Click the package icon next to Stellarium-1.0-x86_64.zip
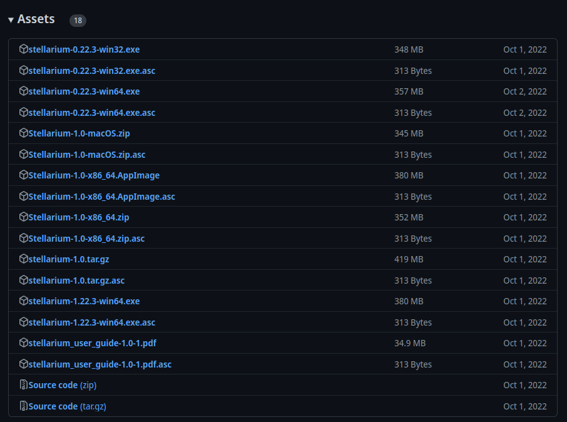 pyautogui.click(x=23, y=217)
